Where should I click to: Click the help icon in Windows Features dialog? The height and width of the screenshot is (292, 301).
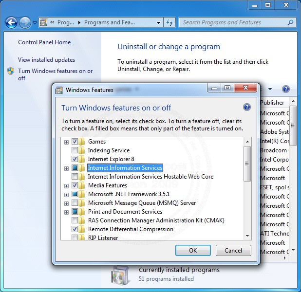246,108
